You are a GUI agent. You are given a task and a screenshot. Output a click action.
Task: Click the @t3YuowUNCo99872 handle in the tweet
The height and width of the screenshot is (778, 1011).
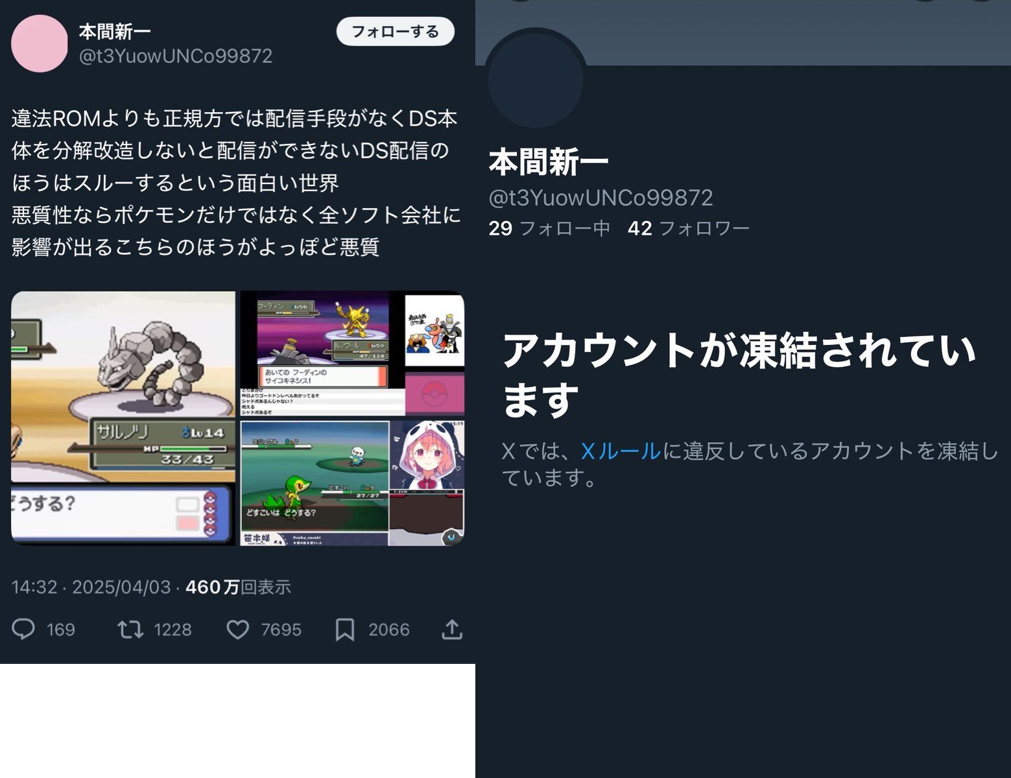176,56
